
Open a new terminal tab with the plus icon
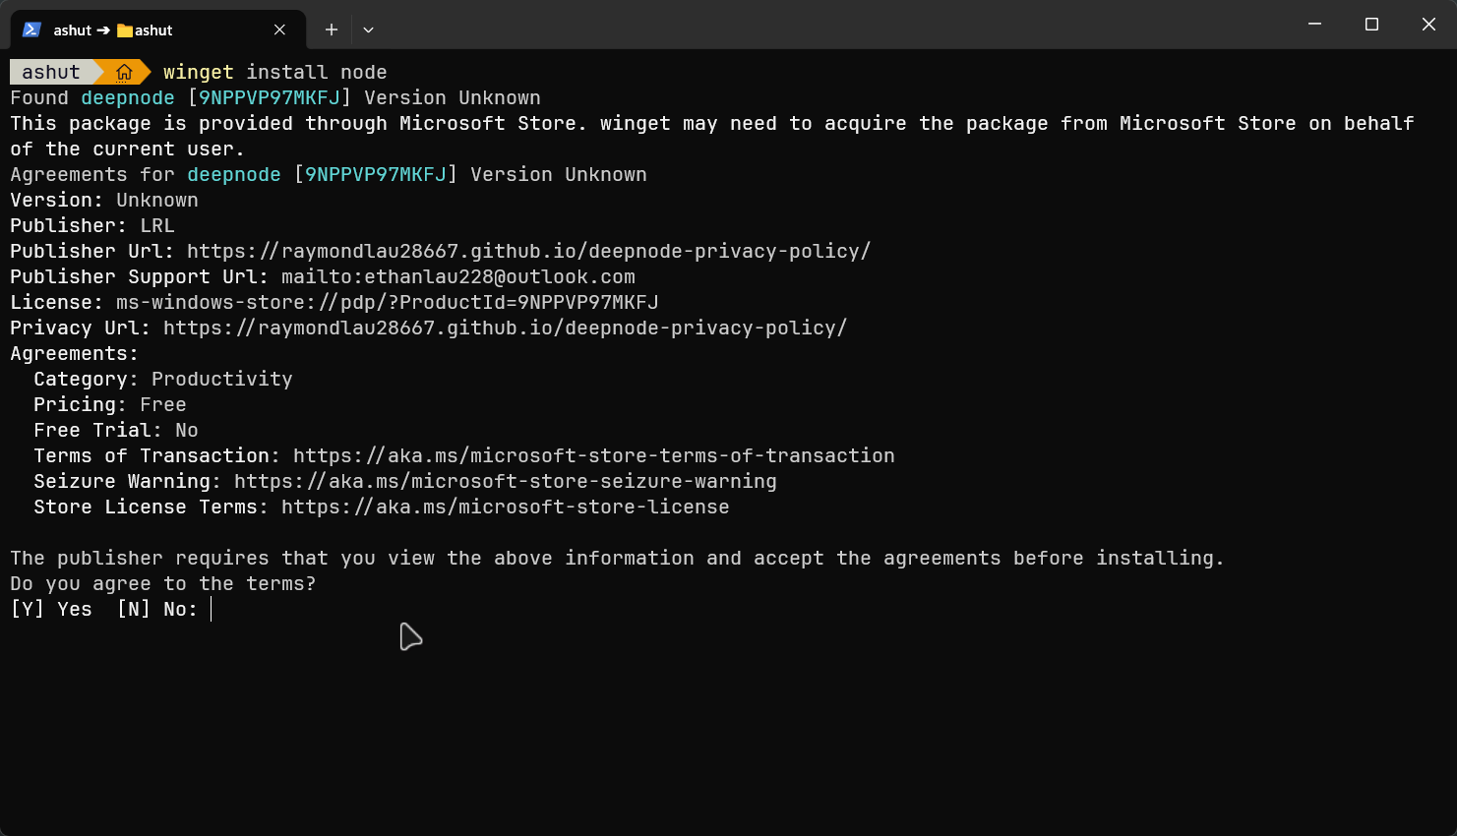(331, 30)
